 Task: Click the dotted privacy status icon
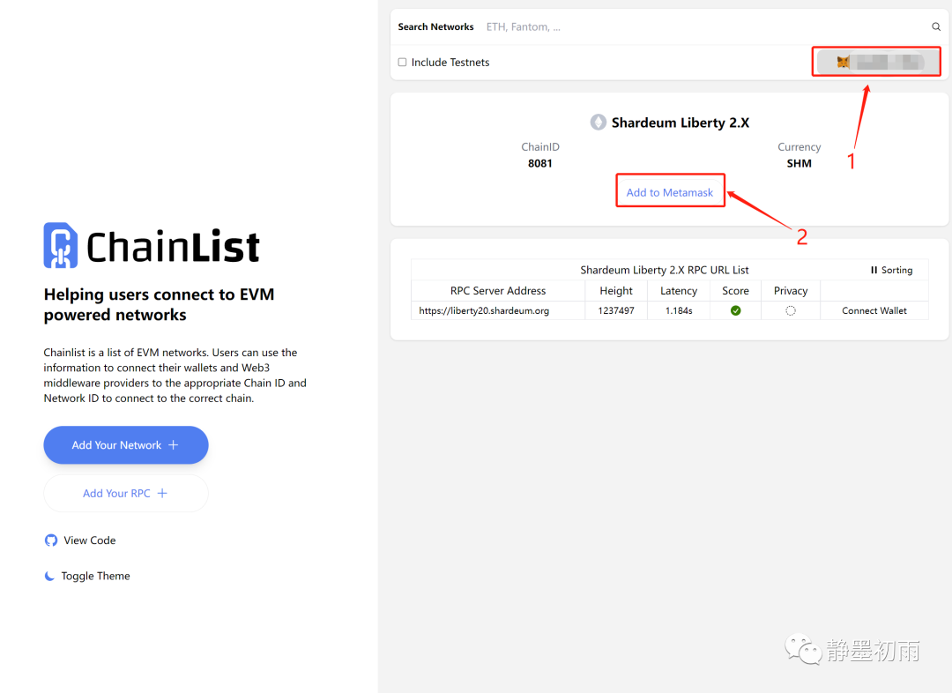tap(791, 310)
